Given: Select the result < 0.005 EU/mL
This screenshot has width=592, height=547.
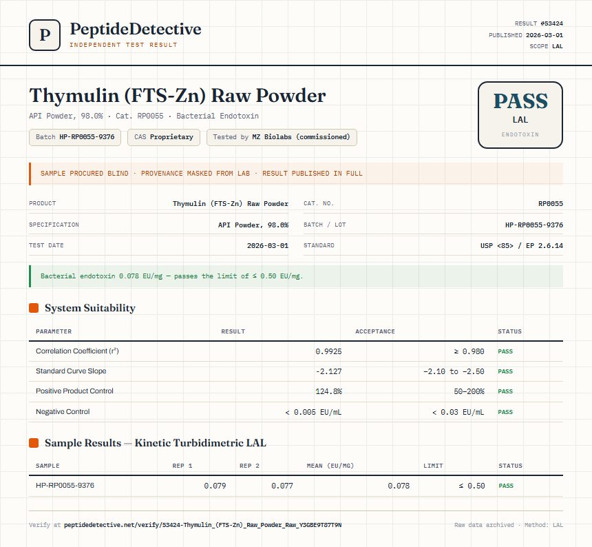Looking at the screenshot, I should coord(313,412).
